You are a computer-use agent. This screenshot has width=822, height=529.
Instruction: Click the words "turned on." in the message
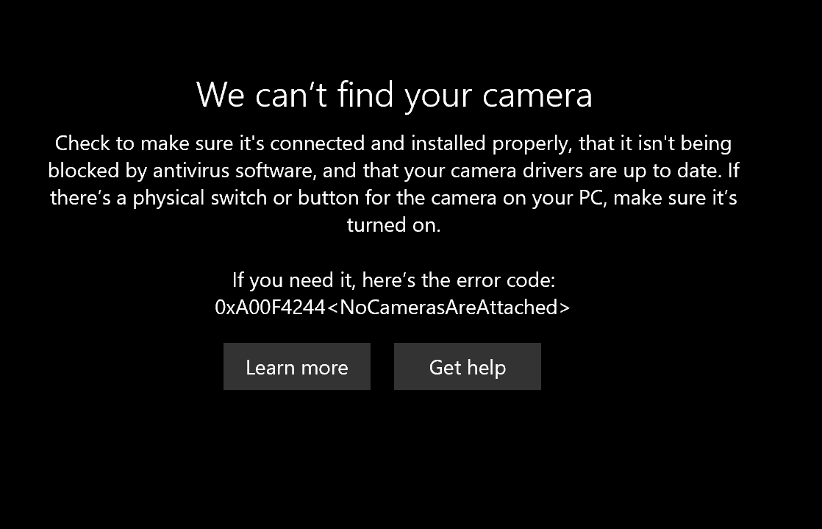coord(393,225)
